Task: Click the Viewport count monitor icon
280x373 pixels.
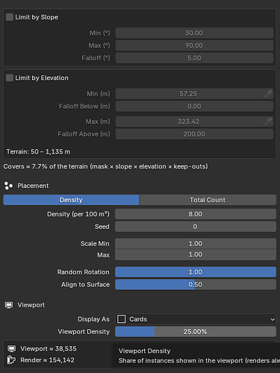Action: coord(11,348)
